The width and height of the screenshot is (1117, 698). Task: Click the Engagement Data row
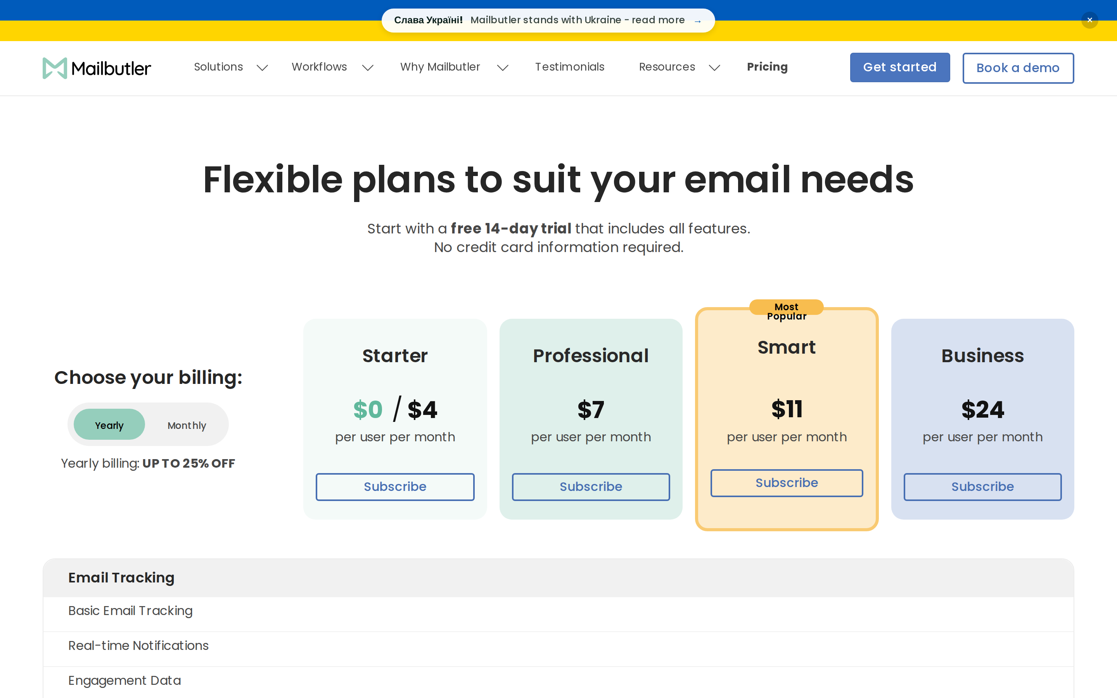tap(558, 682)
